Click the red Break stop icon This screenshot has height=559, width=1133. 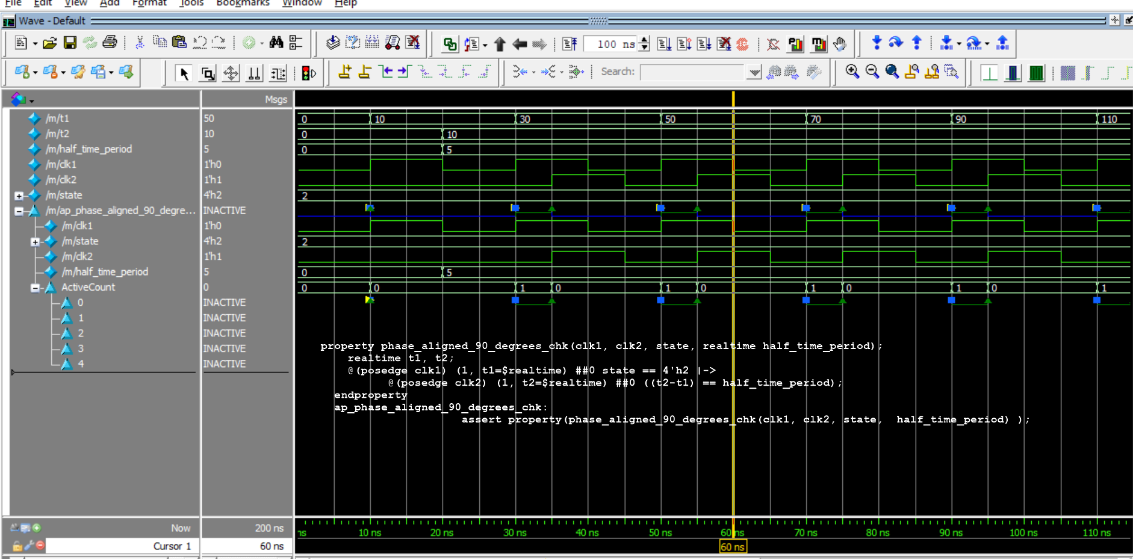point(743,44)
